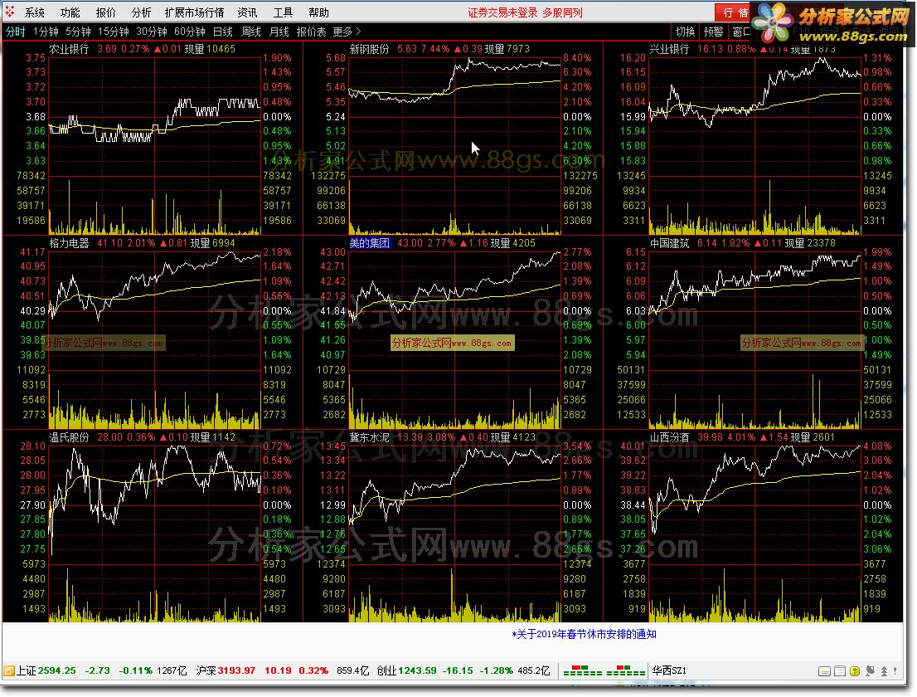
Task: Click the red-green market breadth indicator
Action: [x=603, y=670]
